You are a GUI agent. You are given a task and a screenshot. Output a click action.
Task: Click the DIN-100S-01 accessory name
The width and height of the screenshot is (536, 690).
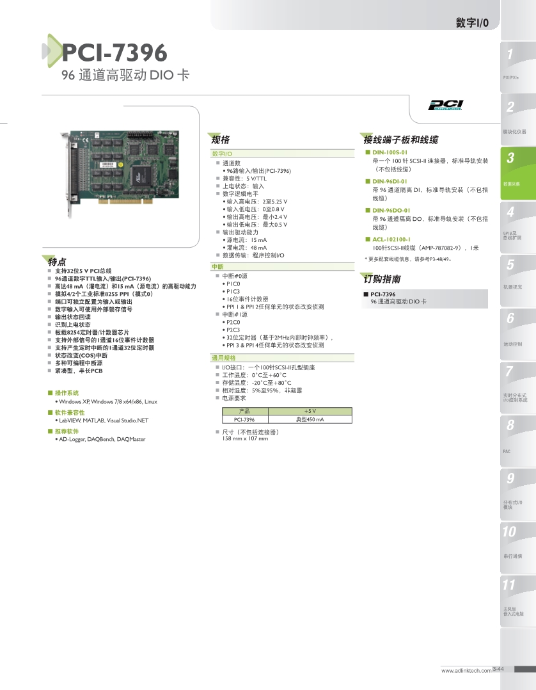point(390,152)
